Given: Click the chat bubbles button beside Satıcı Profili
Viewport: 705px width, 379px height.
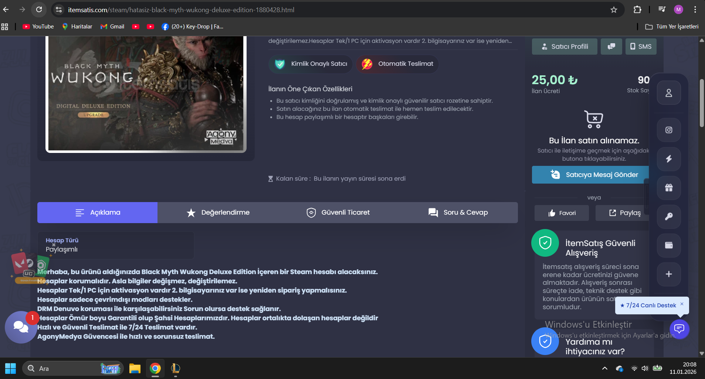Looking at the screenshot, I should click(611, 47).
